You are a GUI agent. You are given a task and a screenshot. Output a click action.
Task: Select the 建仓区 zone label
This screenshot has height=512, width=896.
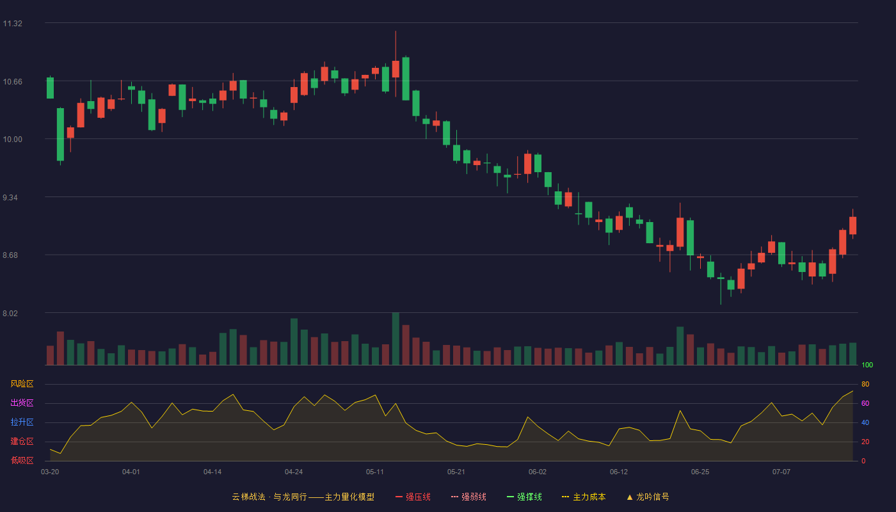pyautogui.click(x=22, y=442)
